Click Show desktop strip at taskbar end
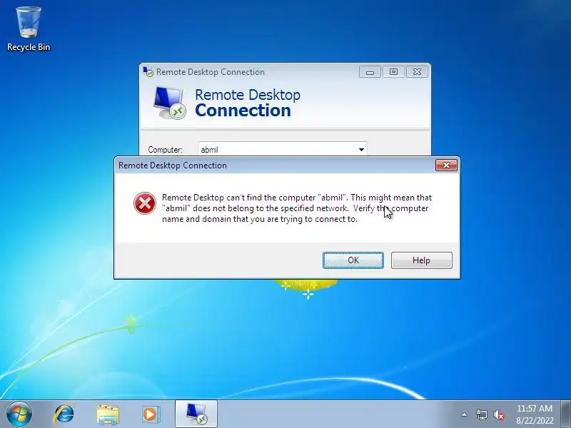Viewport: 571px width, 428px height. (x=566, y=414)
